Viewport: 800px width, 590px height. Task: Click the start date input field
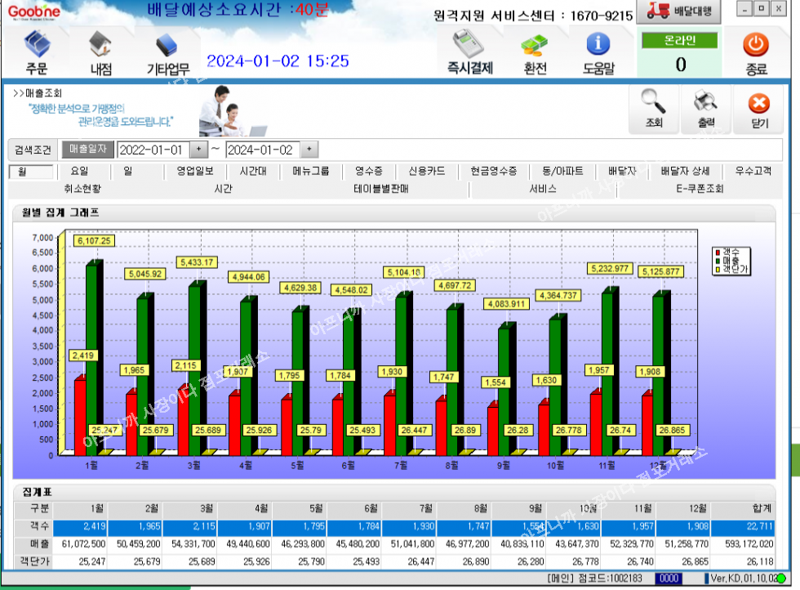coord(153,150)
